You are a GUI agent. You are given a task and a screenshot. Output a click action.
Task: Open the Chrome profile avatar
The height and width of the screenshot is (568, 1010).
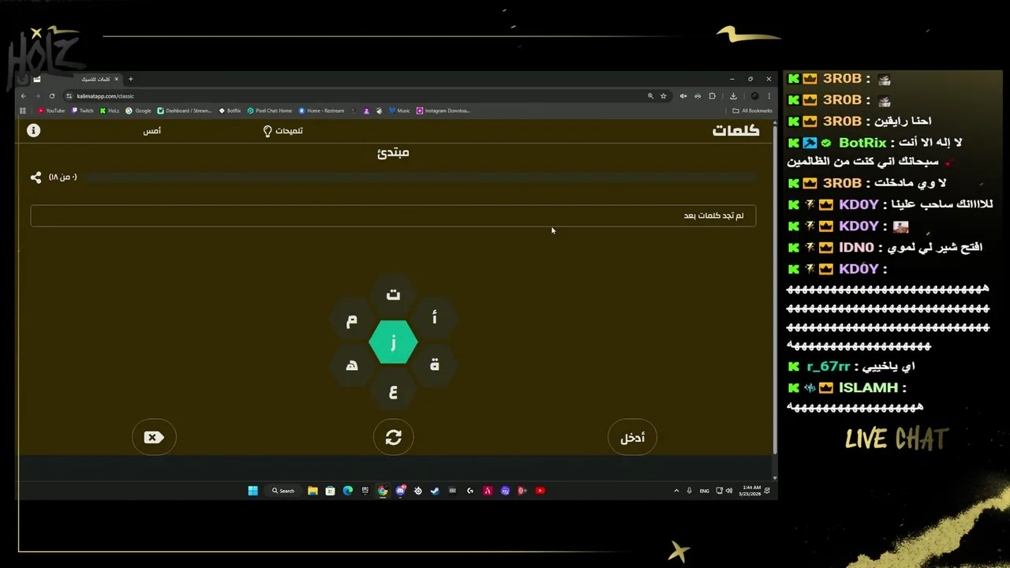click(754, 96)
